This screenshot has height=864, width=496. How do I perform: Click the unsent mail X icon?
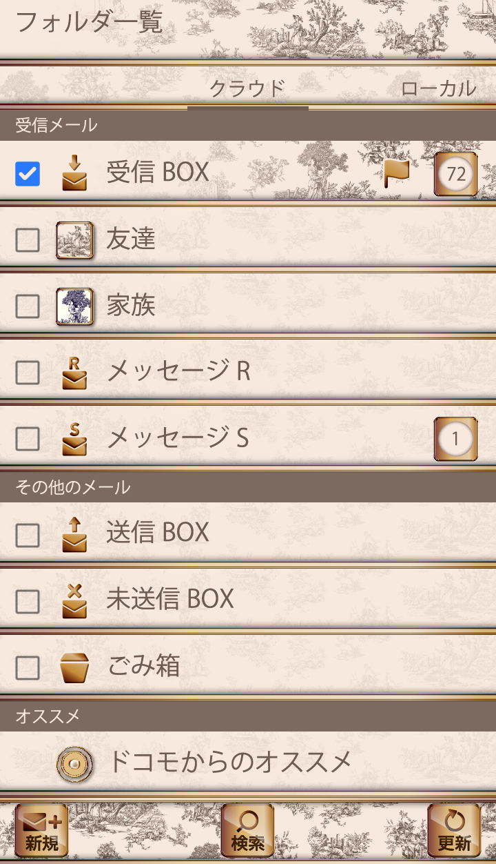coord(74,600)
